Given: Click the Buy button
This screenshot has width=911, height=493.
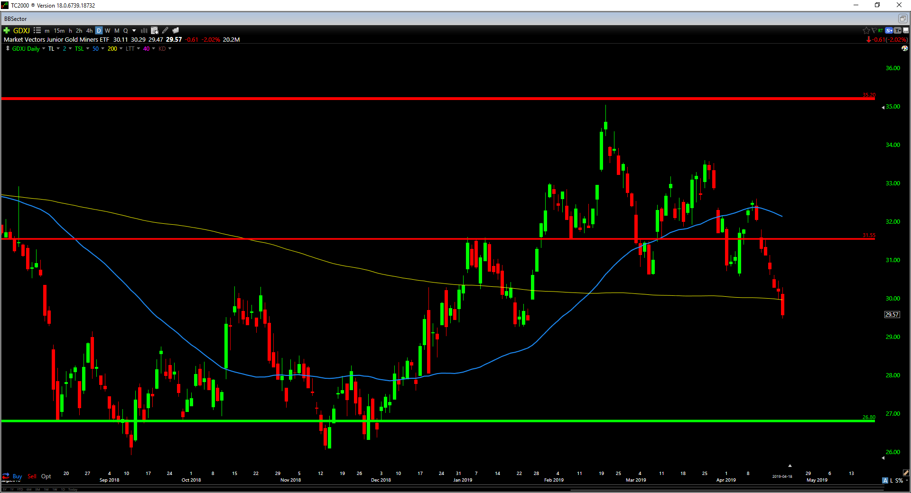Looking at the screenshot, I should click(17, 476).
